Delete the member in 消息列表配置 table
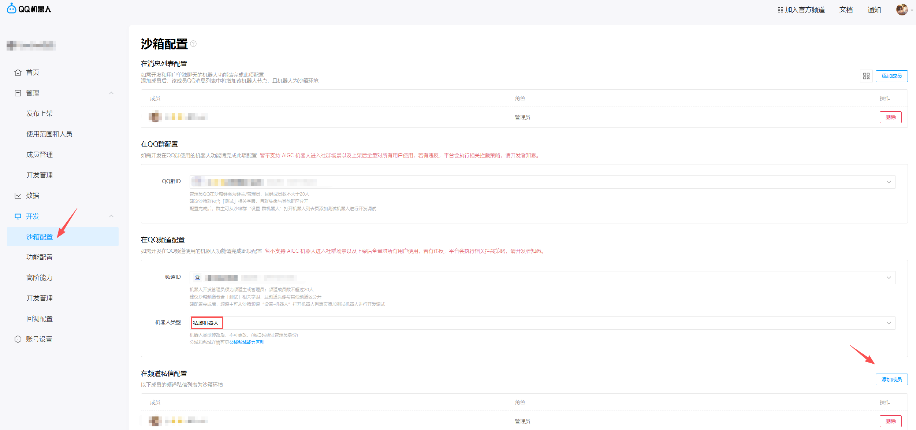 pyautogui.click(x=890, y=117)
